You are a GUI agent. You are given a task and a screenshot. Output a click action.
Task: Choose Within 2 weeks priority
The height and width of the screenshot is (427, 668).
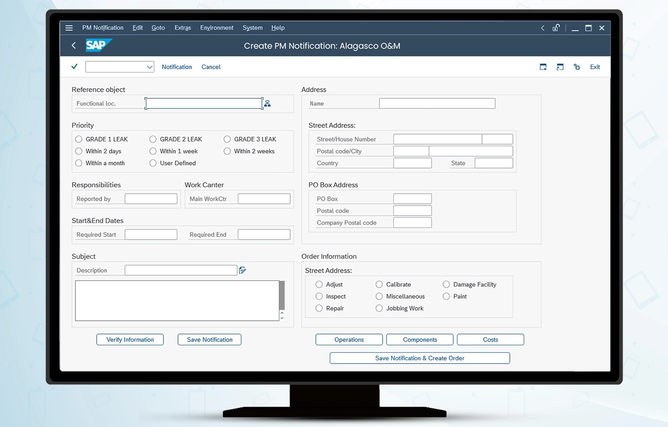(x=227, y=151)
